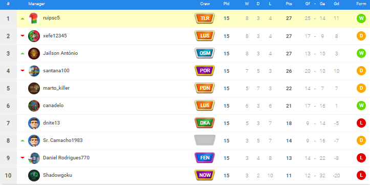Image resolution: width=370 pixels, height=185 pixels.
Task: Open ruipsc5's jersey avatar
Action: point(34,18)
